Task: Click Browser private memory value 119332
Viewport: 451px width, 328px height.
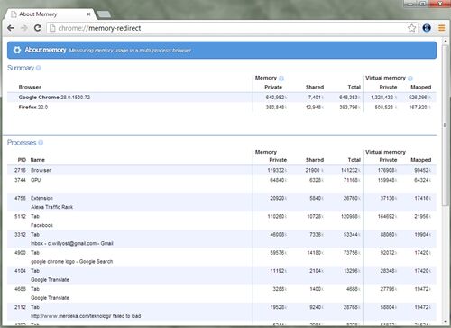Action: 276,170
